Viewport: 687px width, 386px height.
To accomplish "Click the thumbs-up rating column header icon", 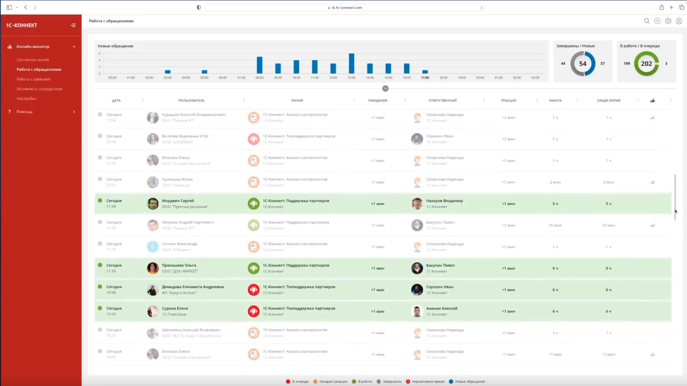I will pyautogui.click(x=652, y=101).
